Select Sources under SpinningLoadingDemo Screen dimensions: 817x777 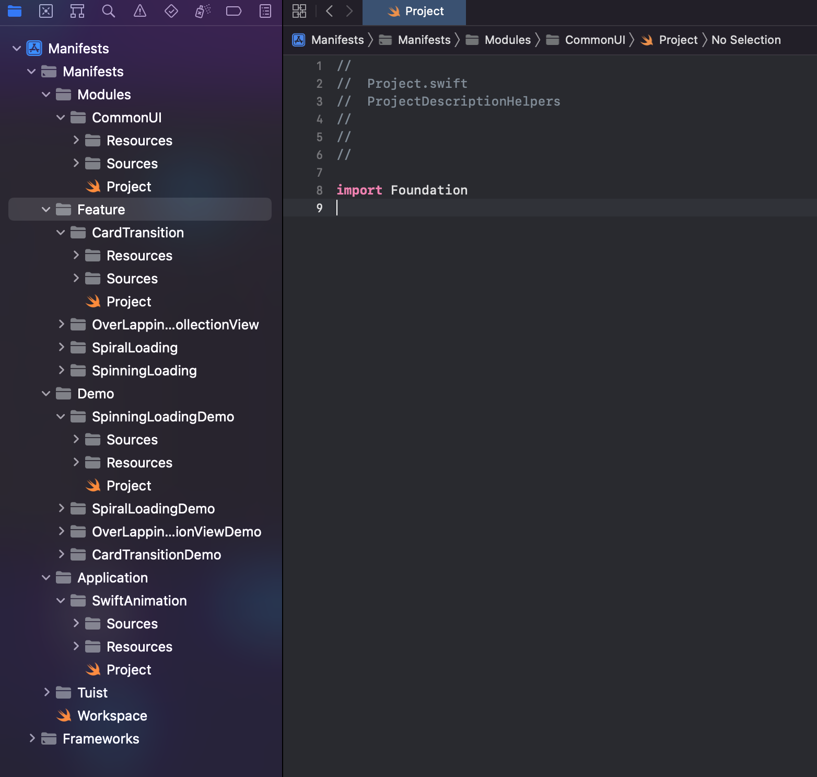point(140,440)
